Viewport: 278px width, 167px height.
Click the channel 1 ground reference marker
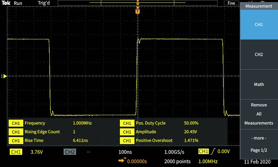[4, 76]
